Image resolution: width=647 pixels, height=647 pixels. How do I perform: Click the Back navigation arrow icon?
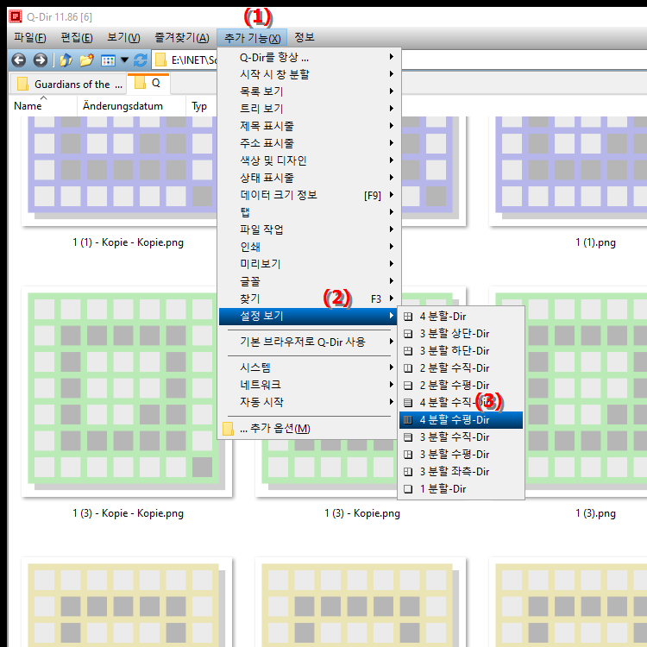(x=19, y=60)
